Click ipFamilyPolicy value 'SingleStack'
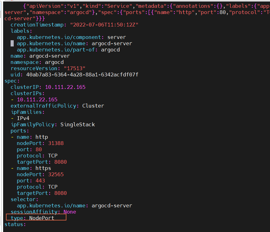The width and height of the screenshot is (270, 232). [78, 124]
